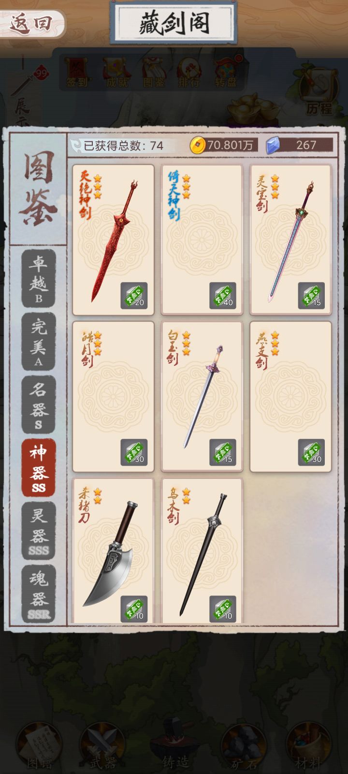
Task: Tap the 返回 back button
Action: (32, 23)
